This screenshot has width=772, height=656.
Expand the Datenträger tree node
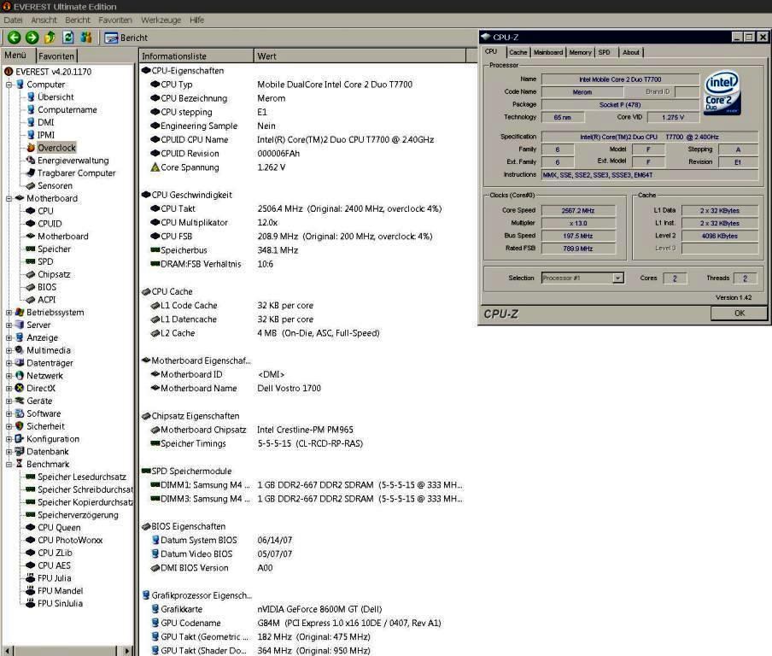click(9, 363)
